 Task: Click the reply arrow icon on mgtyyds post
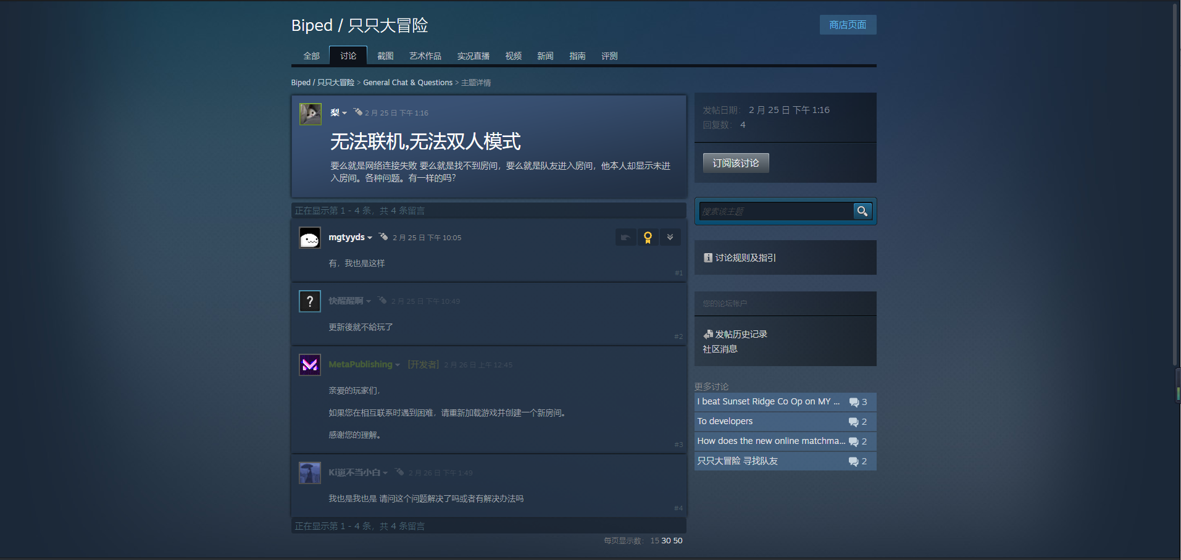[625, 237]
